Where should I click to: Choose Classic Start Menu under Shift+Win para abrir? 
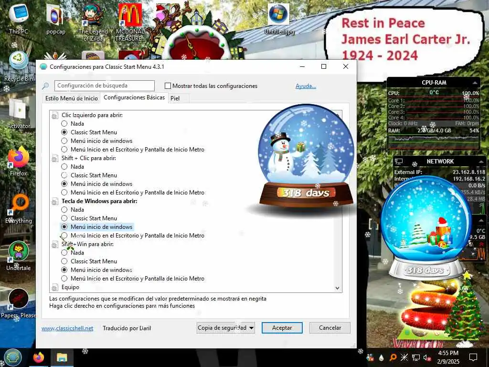pyautogui.click(x=64, y=261)
